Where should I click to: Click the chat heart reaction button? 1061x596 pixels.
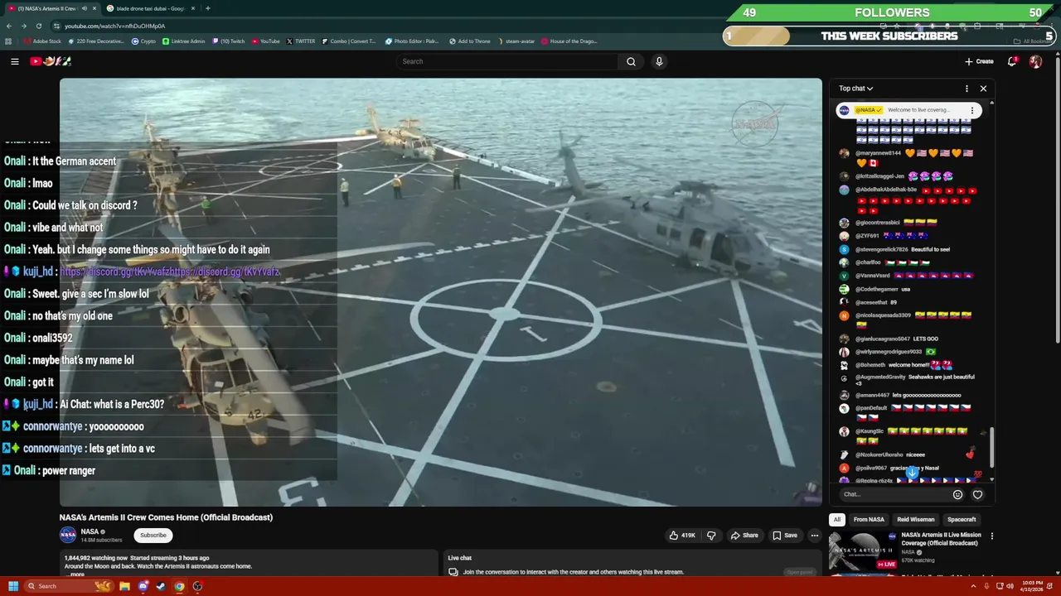point(977,494)
